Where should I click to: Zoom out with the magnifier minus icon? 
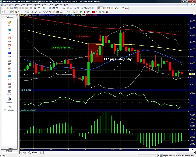[x=68, y=8]
